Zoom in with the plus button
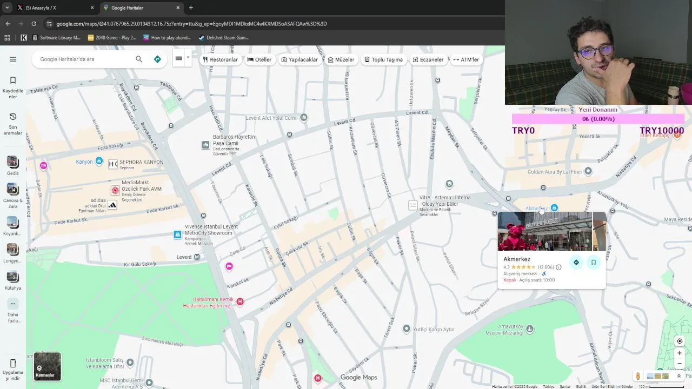 [x=680, y=353]
